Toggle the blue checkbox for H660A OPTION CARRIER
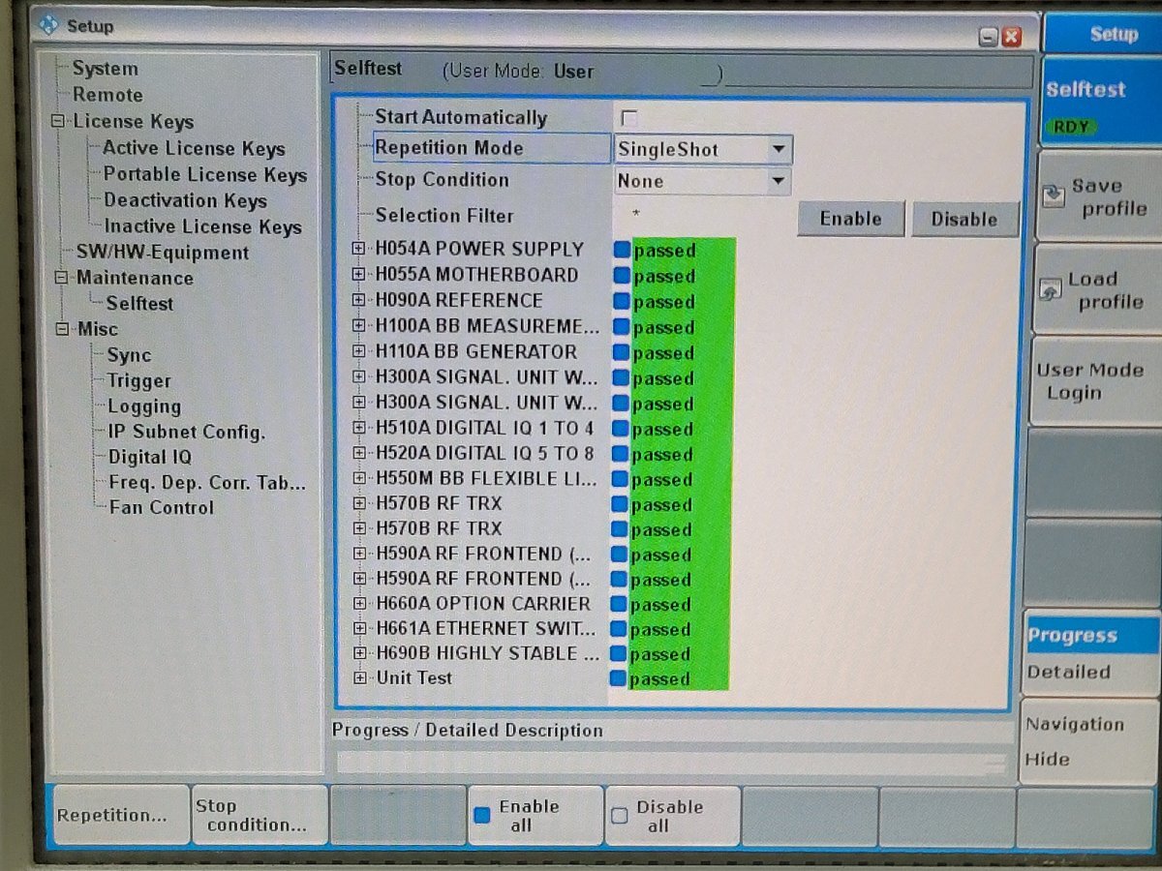This screenshot has width=1162, height=871. 619,604
